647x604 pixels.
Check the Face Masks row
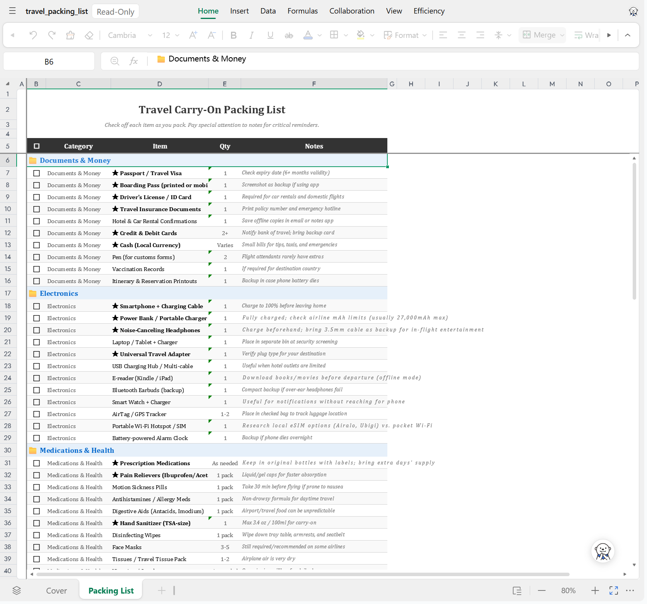pos(37,547)
